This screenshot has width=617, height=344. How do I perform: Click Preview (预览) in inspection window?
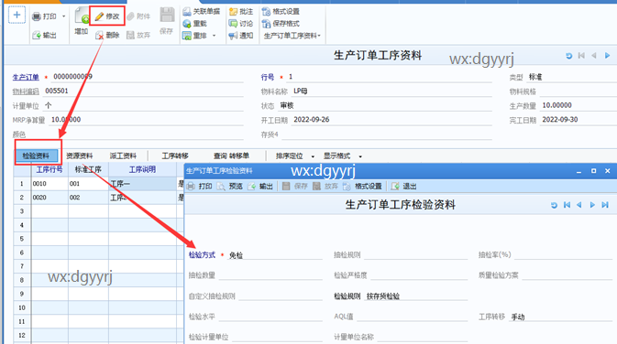230,186
